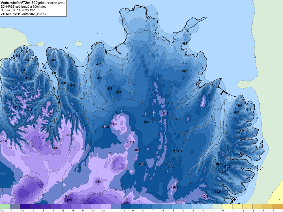Click the -12.8 temperature value
Screen dimensions: 283x212
tap(205, 196)
